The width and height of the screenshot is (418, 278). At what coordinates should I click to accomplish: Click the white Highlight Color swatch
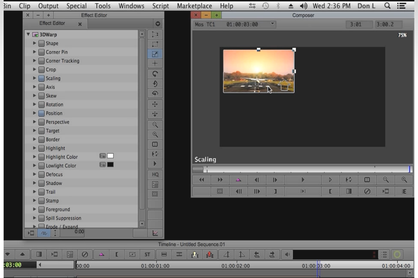[111, 156]
